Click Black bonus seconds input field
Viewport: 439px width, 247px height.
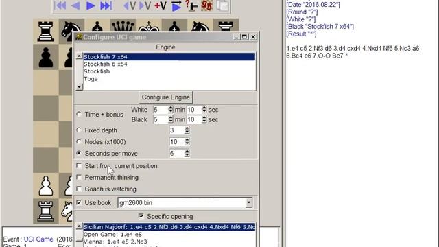[x=194, y=119]
